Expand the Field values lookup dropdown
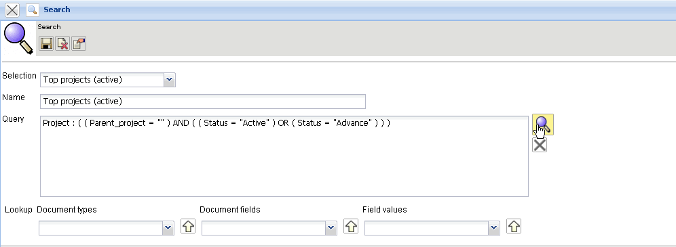 tap(432, 228)
